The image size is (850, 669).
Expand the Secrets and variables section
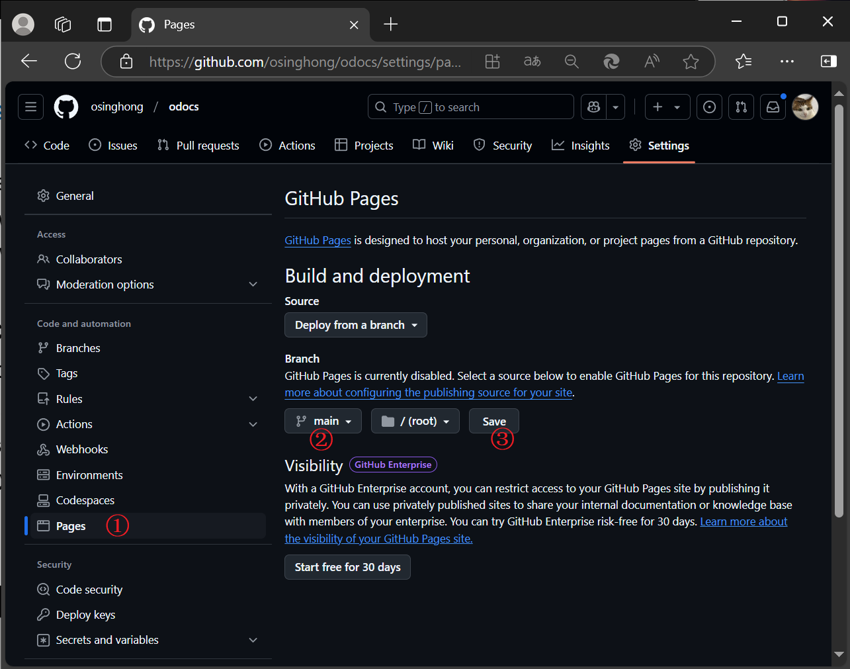253,640
